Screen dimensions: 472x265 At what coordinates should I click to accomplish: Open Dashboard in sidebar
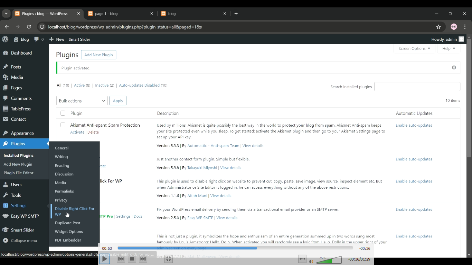[x=21, y=53]
